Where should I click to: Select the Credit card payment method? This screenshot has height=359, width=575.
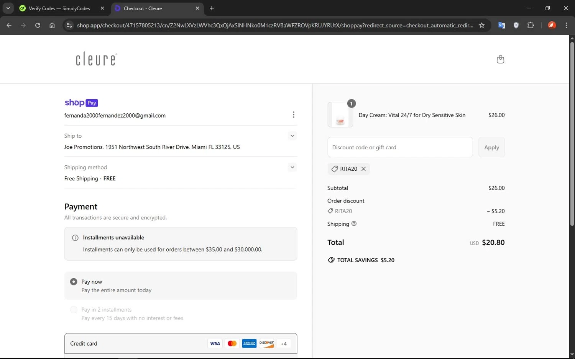coord(181,343)
